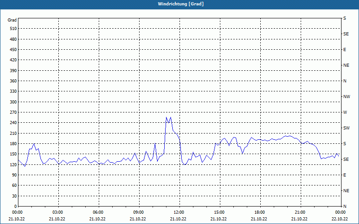Click the 150 y-axis value
Viewport: 359px width, 224px height.
coord(13,154)
